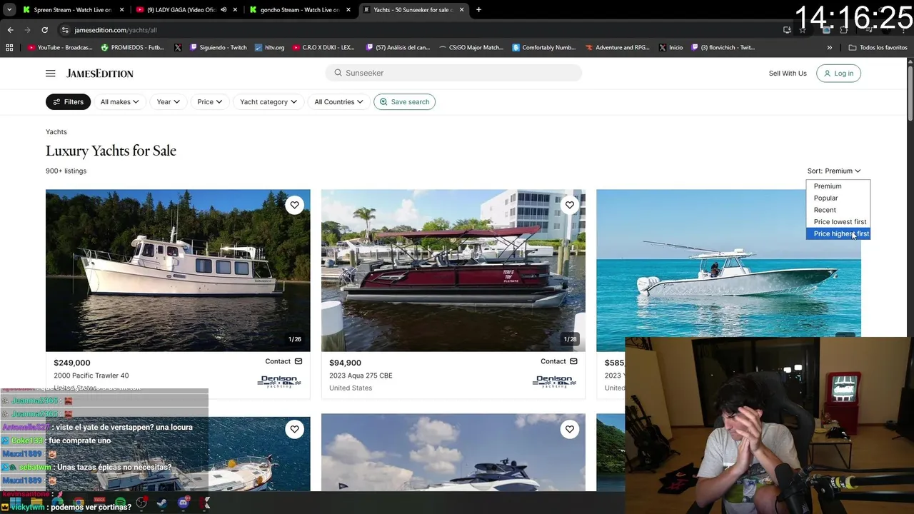Open Discord from the taskbar
Viewport: 914px width, 514px height.
coord(184,503)
